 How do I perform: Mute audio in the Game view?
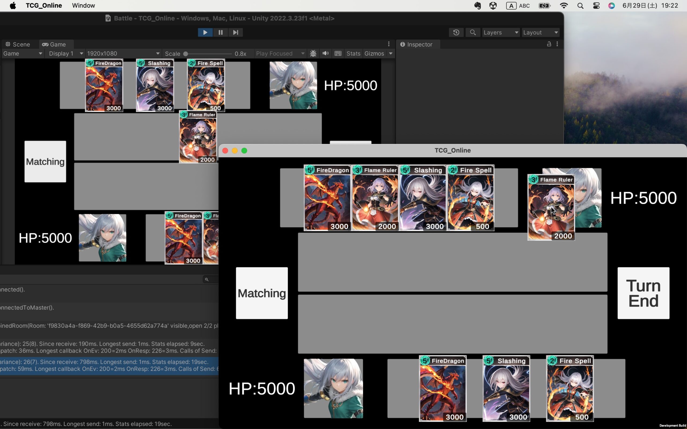click(325, 53)
